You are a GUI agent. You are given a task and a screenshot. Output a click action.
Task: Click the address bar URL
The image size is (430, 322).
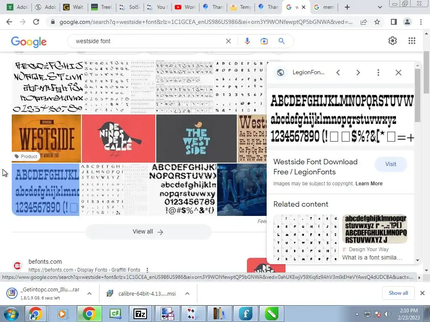pos(206,22)
